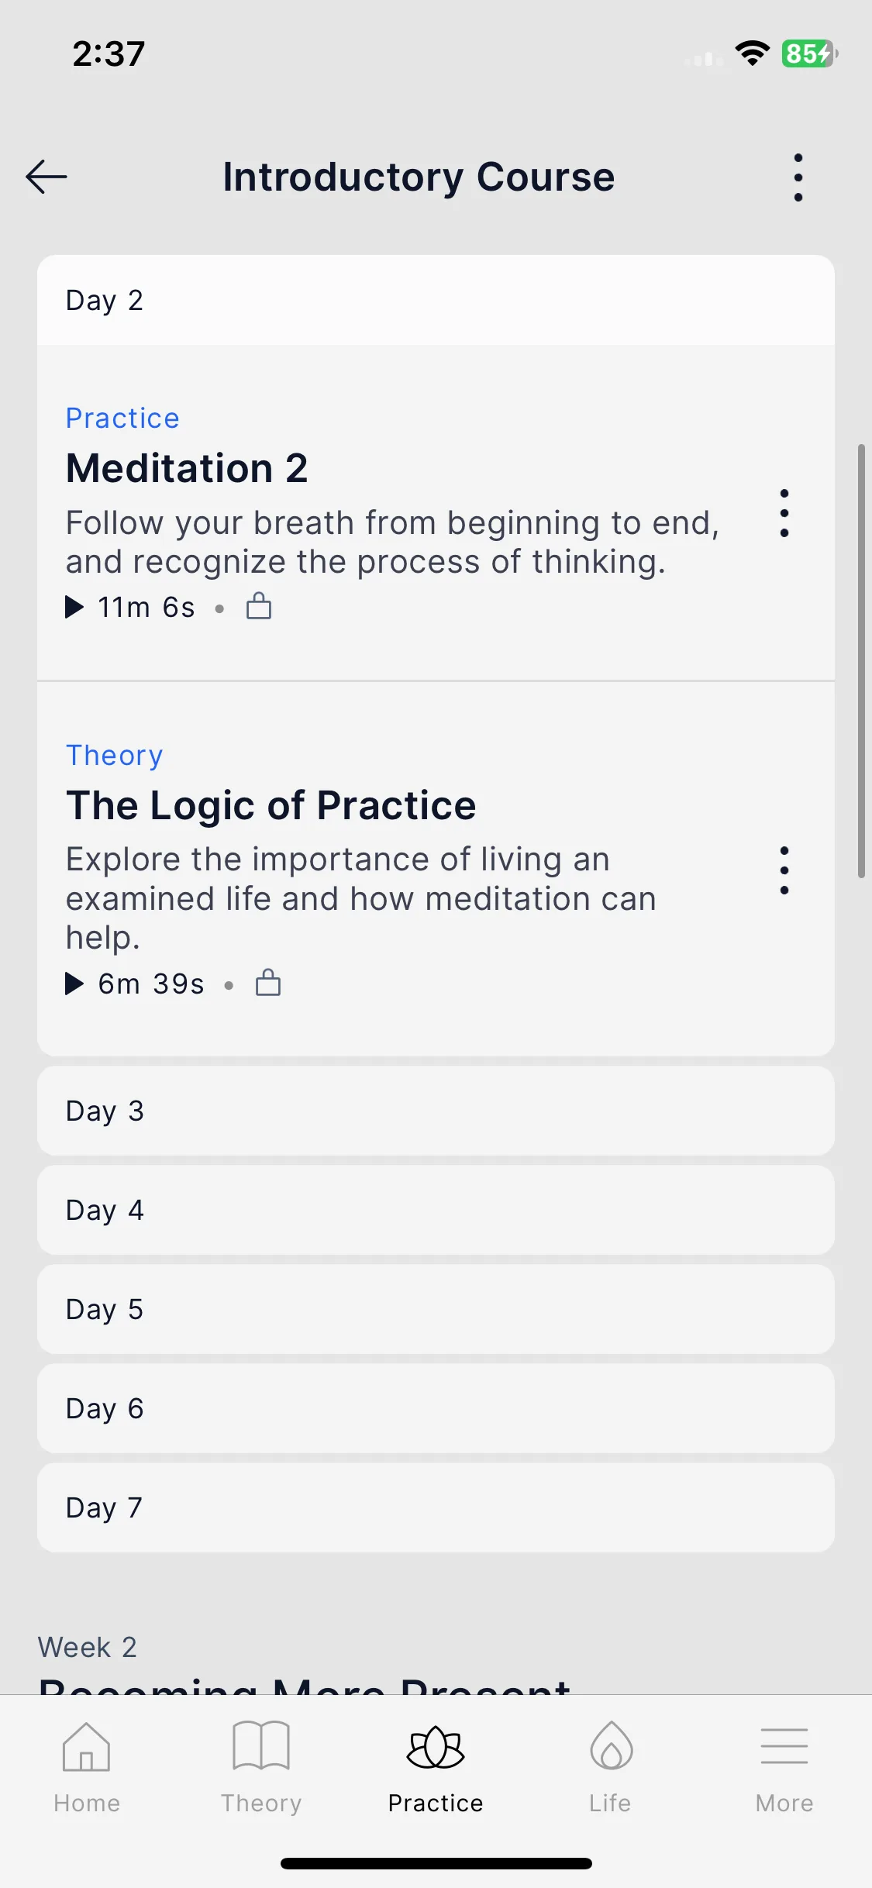This screenshot has width=872, height=1888.
Task: Expand the Day 7 section
Action: pos(436,1507)
